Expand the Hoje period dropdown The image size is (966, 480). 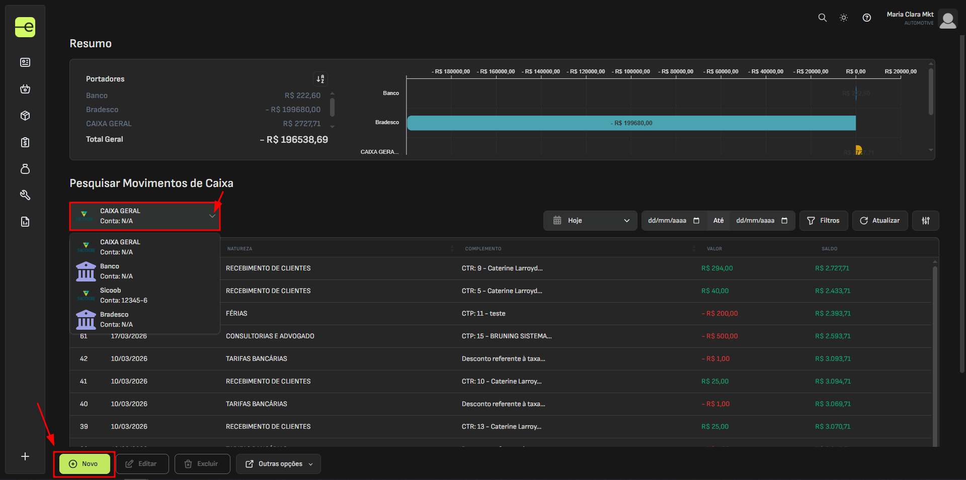pyautogui.click(x=590, y=221)
